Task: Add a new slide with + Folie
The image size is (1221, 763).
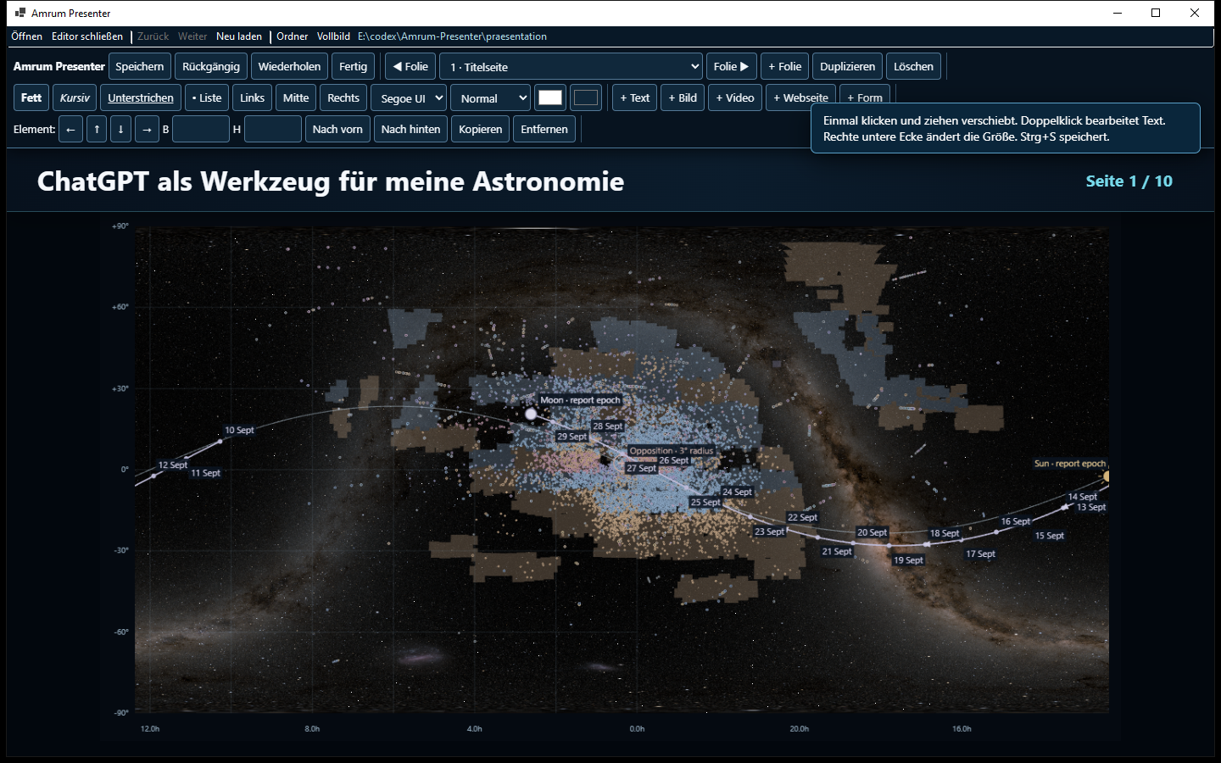Action: click(x=785, y=67)
